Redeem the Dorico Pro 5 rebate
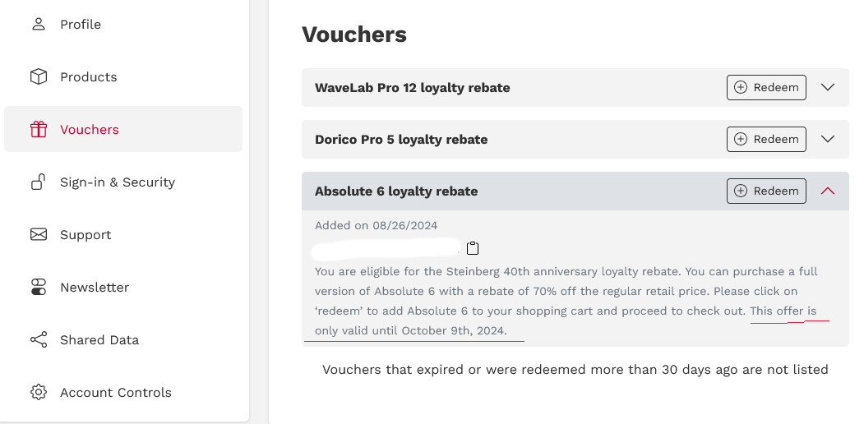This screenshot has height=424, width=864. (766, 139)
